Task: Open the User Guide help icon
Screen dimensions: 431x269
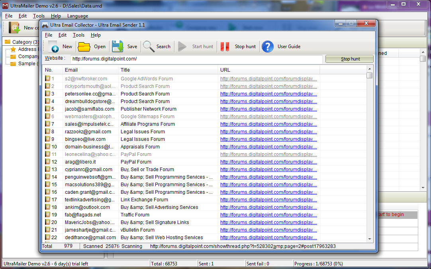Action: coord(268,47)
